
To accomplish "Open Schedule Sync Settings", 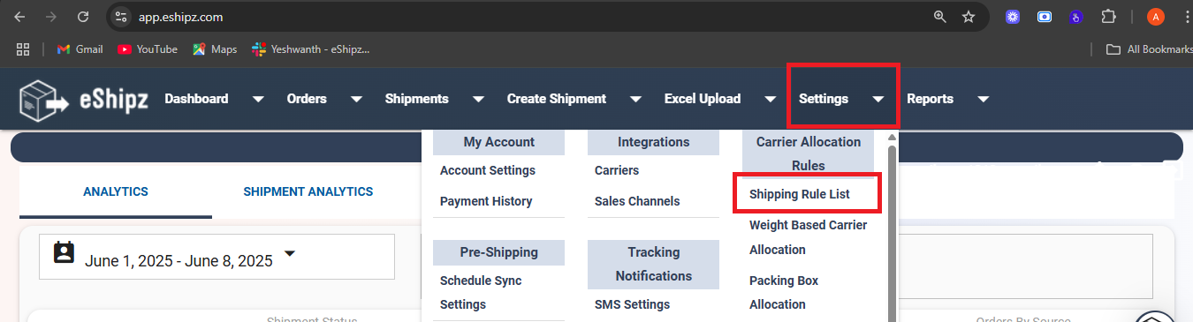I will (481, 292).
